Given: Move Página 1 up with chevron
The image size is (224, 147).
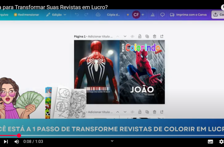Looking at the screenshot, I should tap(118, 36).
